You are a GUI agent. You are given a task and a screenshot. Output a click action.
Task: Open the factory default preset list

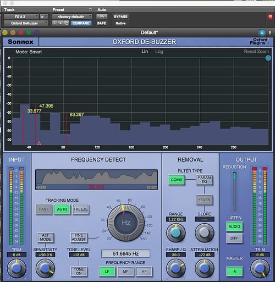coord(72,16)
